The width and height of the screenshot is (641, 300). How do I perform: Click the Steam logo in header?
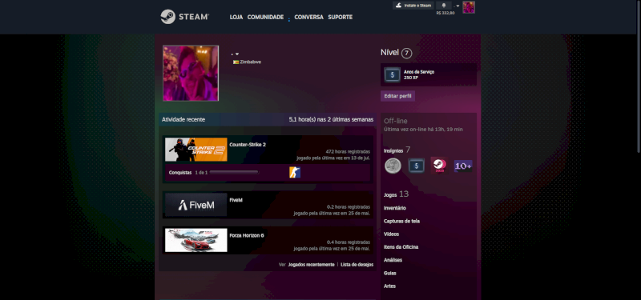(x=185, y=17)
